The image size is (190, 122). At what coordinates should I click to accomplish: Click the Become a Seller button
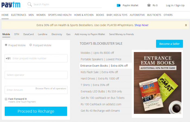(x=169, y=44)
